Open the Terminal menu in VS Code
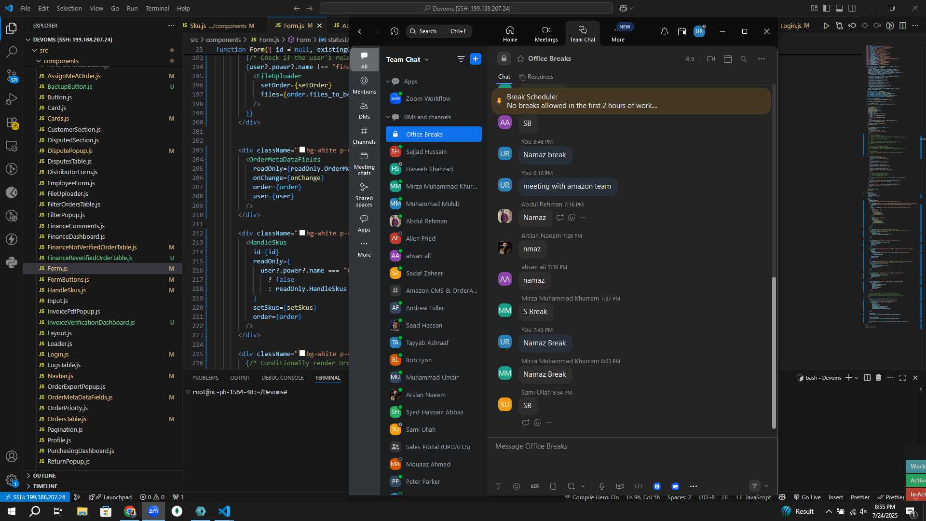The width and height of the screenshot is (926, 521). pos(157,8)
